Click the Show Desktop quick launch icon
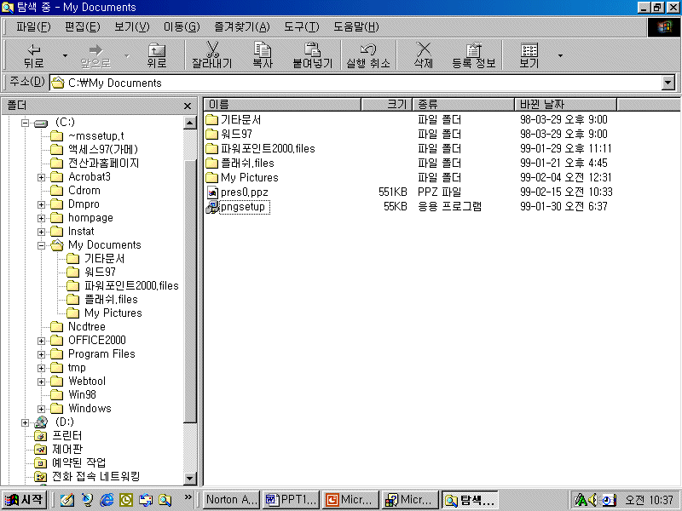 pyautogui.click(x=67, y=500)
